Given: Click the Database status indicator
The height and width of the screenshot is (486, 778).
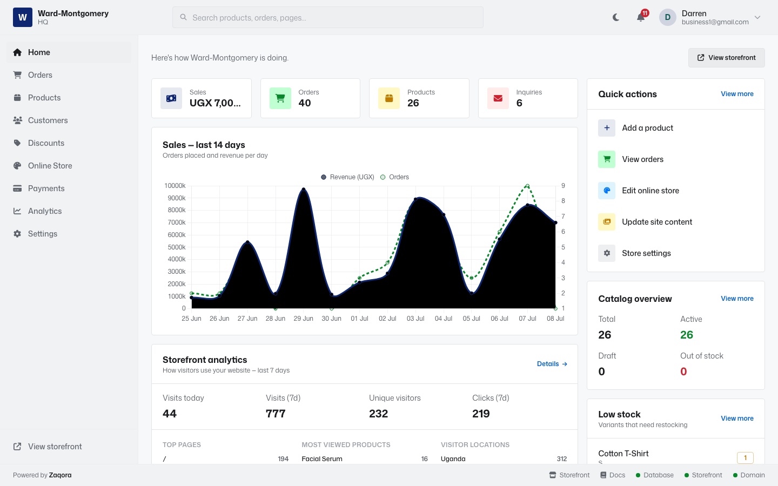Looking at the screenshot, I should click(655, 475).
